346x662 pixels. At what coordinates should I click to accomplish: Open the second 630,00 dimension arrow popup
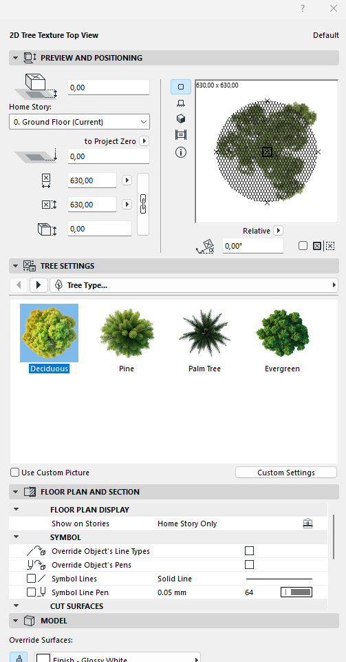pos(127,205)
